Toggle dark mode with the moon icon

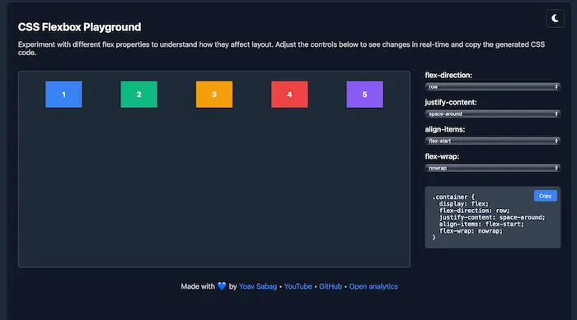point(555,18)
